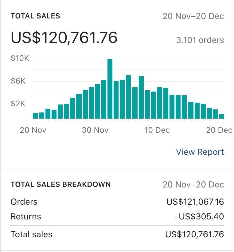The height and width of the screenshot is (252, 234).
Task: Click the 3.101 orders count
Action: click(200, 40)
